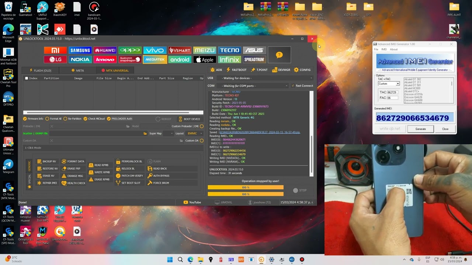Open the ADB tools
Viewport: 472px width, 265px height.
(216, 70)
